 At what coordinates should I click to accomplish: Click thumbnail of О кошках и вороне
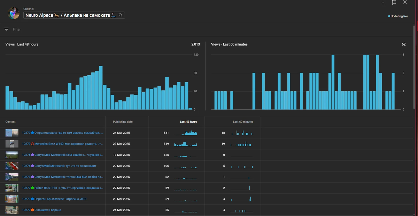coord(12,210)
